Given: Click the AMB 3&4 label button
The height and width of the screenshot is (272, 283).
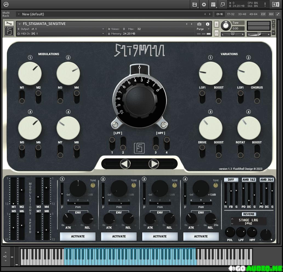Looking at the screenshot, I should pos(267,180).
